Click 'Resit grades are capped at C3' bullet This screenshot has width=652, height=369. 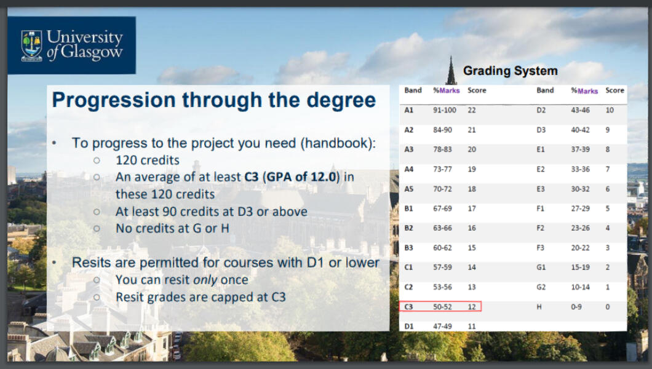click(201, 297)
